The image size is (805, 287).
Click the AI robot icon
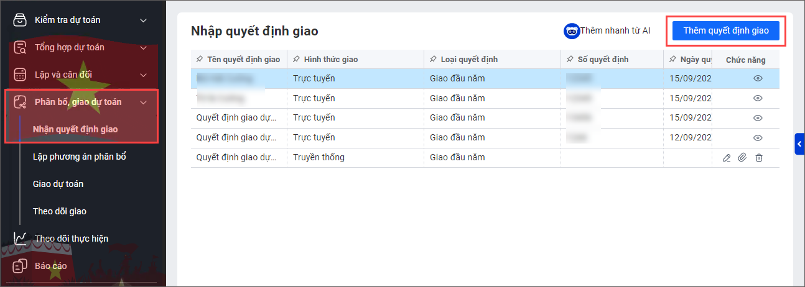click(571, 30)
